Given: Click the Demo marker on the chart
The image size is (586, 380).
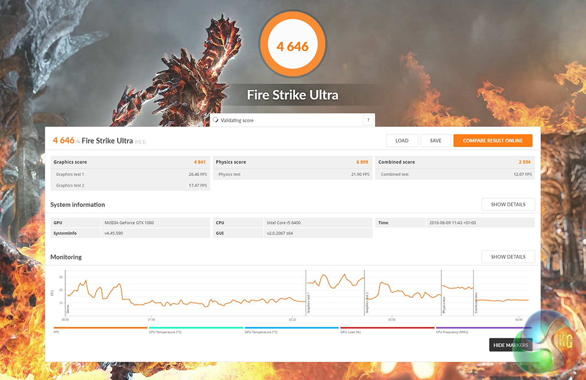Looking at the screenshot, I should pyautogui.click(x=68, y=309).
